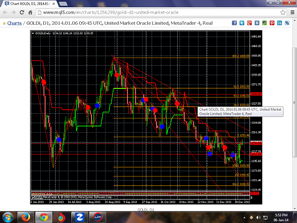
Task: Click the small Charts icon before breadcrumb
Action: pyautogui.click(x=4, y=23)
